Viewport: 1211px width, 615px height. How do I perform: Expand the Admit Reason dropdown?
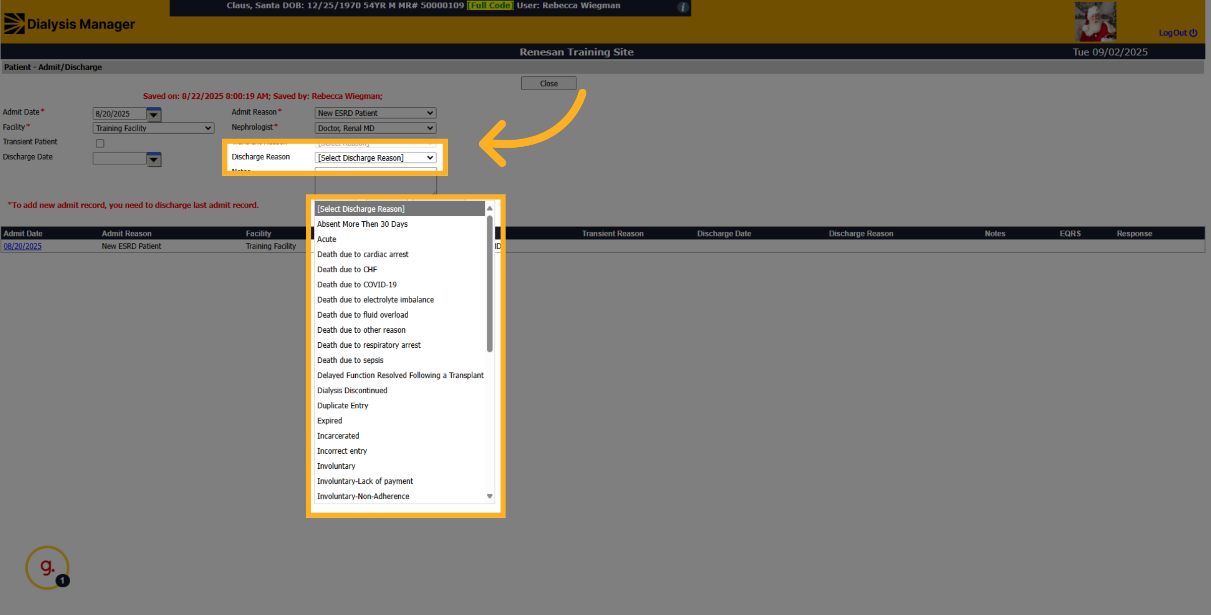375,113
